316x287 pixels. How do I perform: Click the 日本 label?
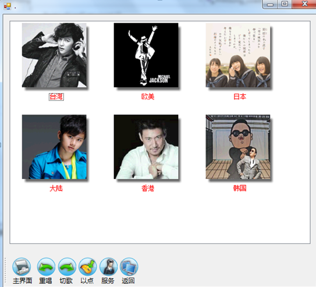[x=240, y=97]
